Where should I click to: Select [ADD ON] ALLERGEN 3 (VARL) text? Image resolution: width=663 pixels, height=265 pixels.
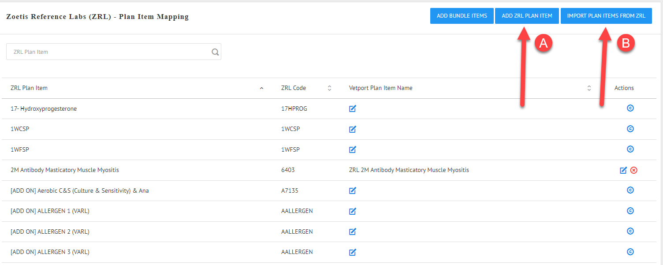pos(50,252)
